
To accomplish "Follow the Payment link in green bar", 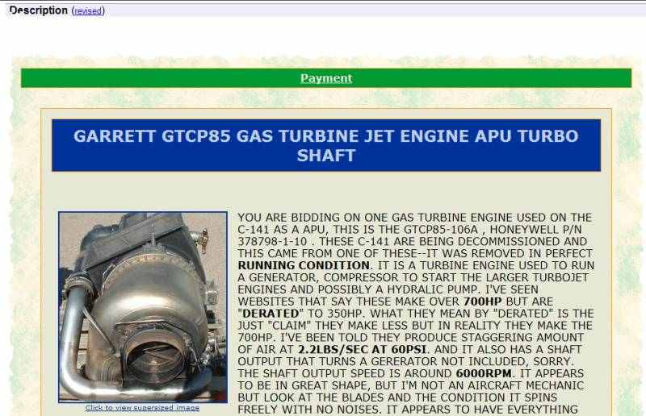I will pos(326,78).
